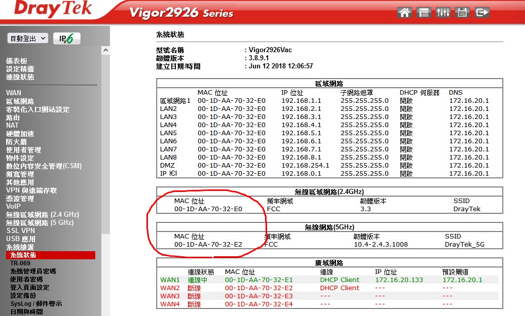Image resolution: width=525 pixels, height=316 pixels.
Task: Collapse the 系統維護 menu section
Action: [x=21, y=247]
